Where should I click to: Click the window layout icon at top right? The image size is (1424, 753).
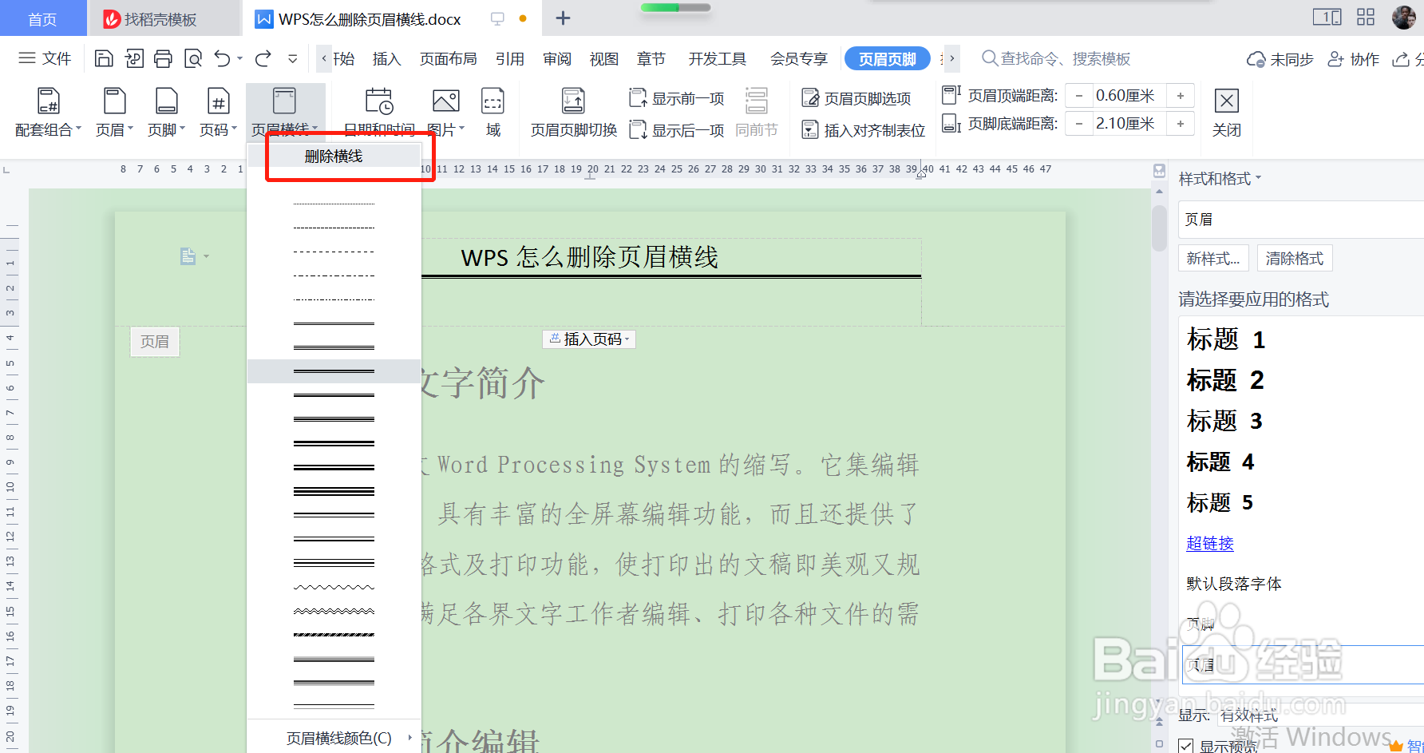pos(1327,17)
